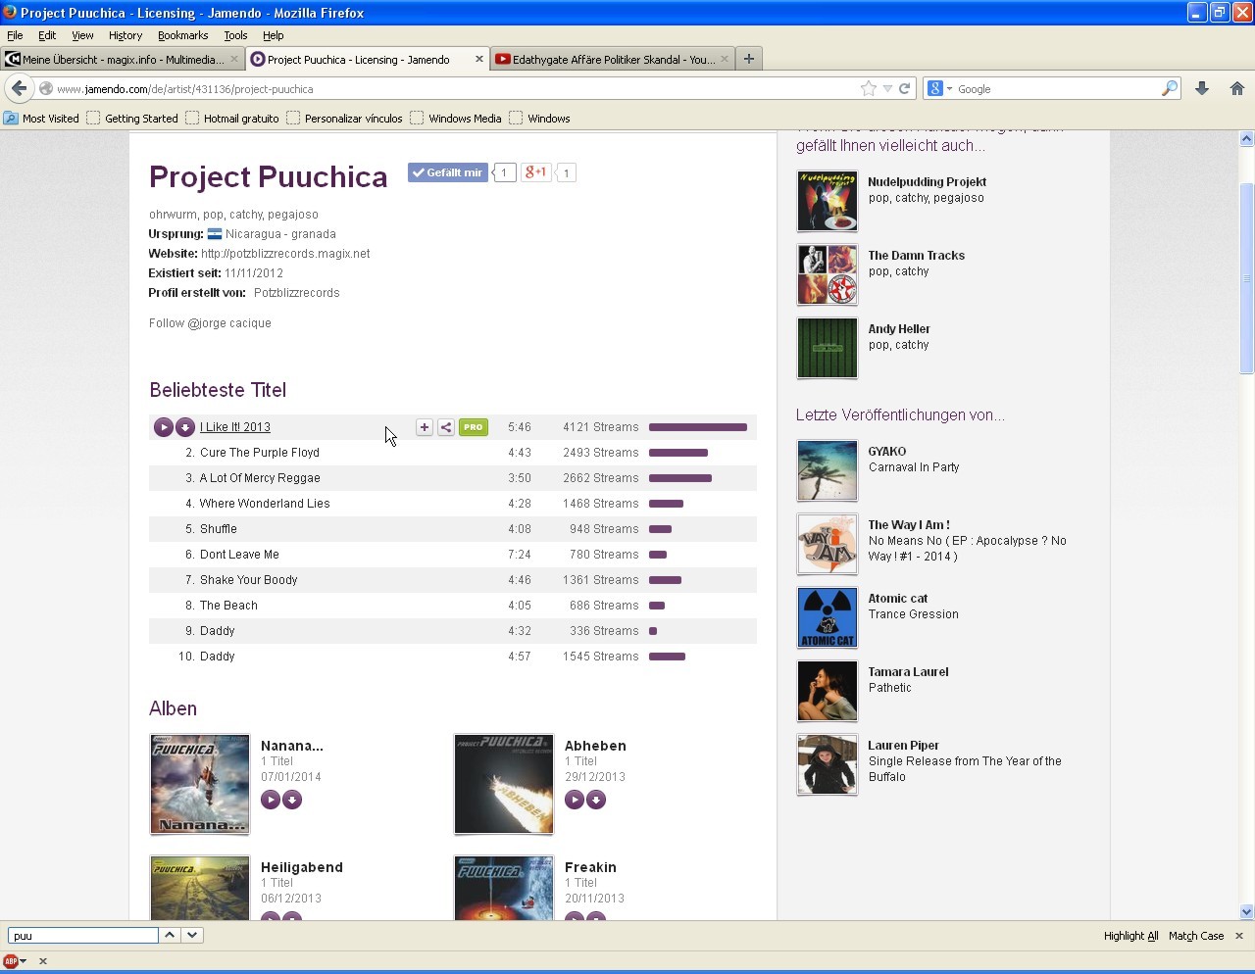The height and width of the screenshot is (974, 1255).
Task: Follow the link http://potzblizzrecords.magix.net
Action: click(x=284, y=253)
